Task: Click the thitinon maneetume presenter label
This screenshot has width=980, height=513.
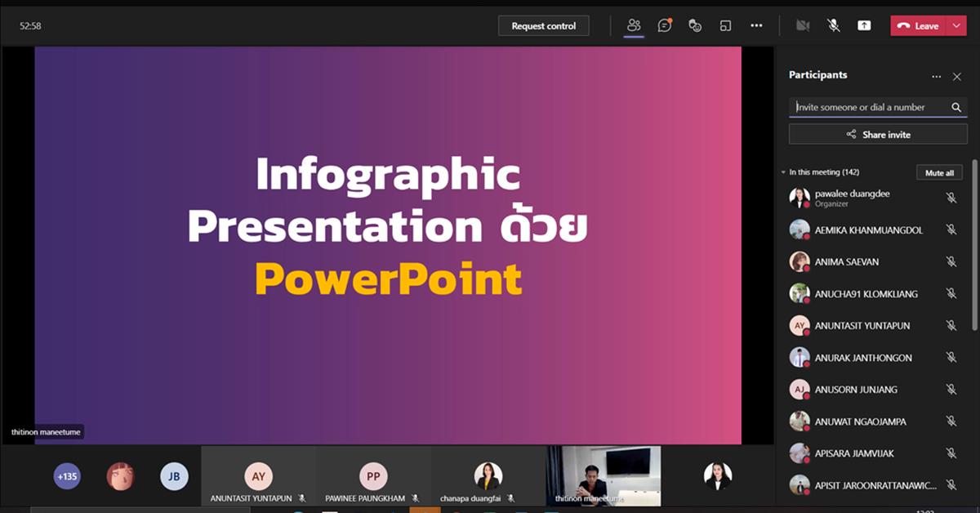Action: (46, 432)
